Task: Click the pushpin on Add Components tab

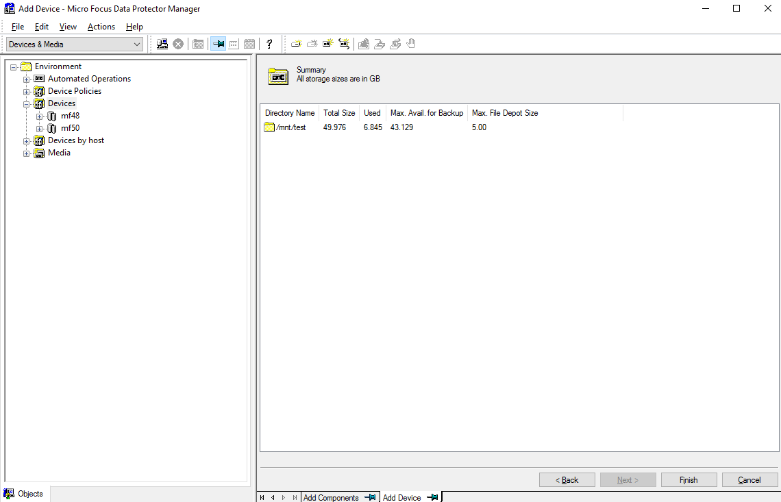Action: 370,497
